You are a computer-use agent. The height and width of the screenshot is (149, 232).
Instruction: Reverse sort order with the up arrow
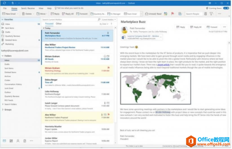[x=111, y=24]
